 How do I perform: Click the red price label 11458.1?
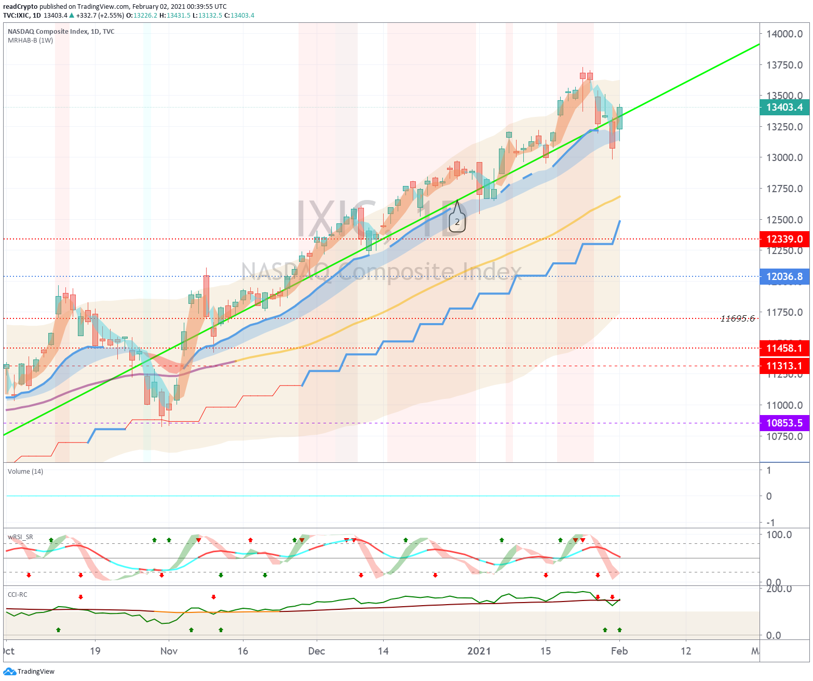tap(784, 349)
